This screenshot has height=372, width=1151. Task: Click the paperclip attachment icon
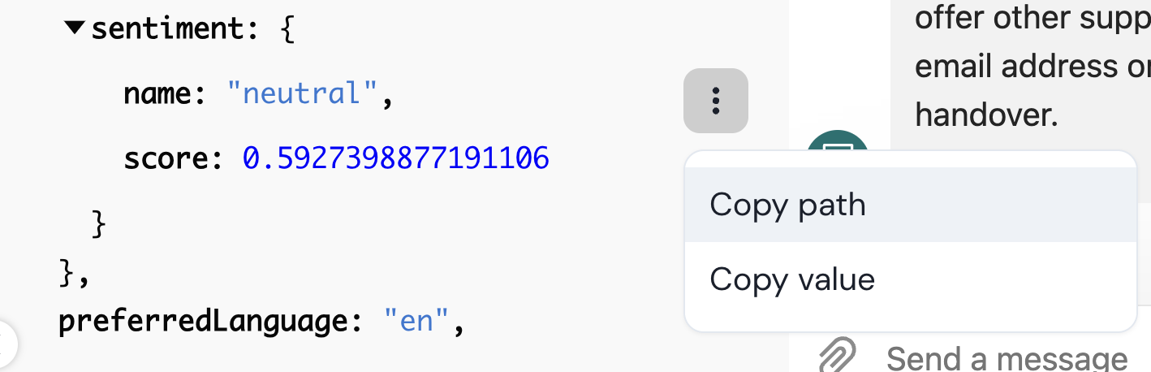coord(834,355)
